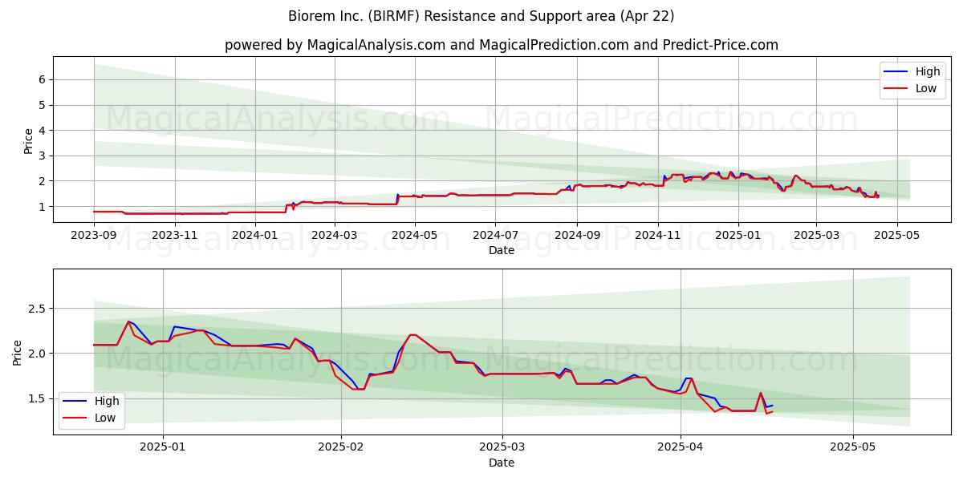Click the top chart '2024-07' date label

495,236
